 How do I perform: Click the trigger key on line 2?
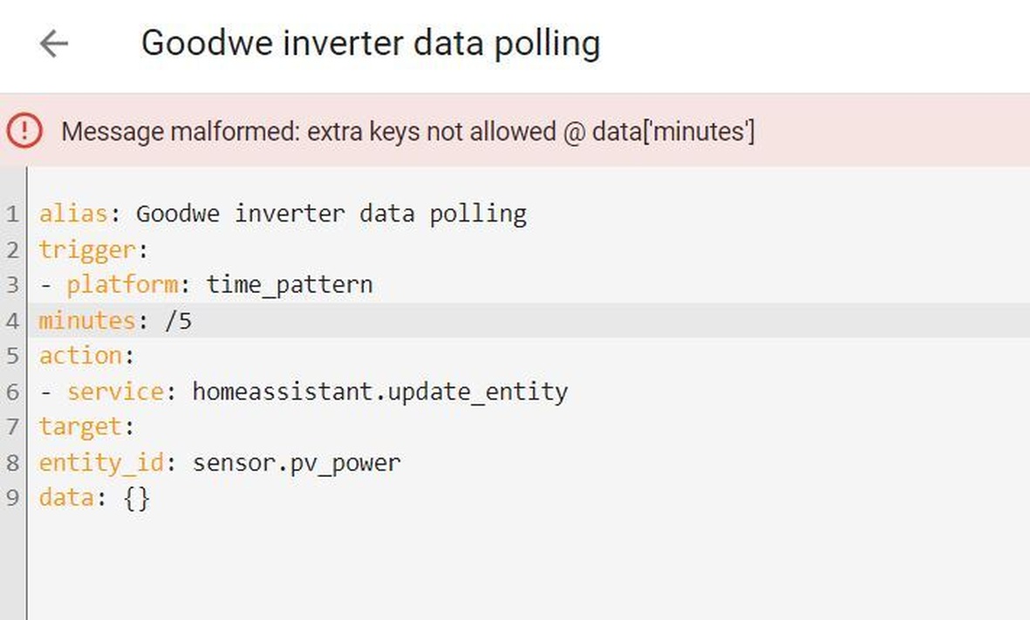pyautogui.click(x=87, y=250)
